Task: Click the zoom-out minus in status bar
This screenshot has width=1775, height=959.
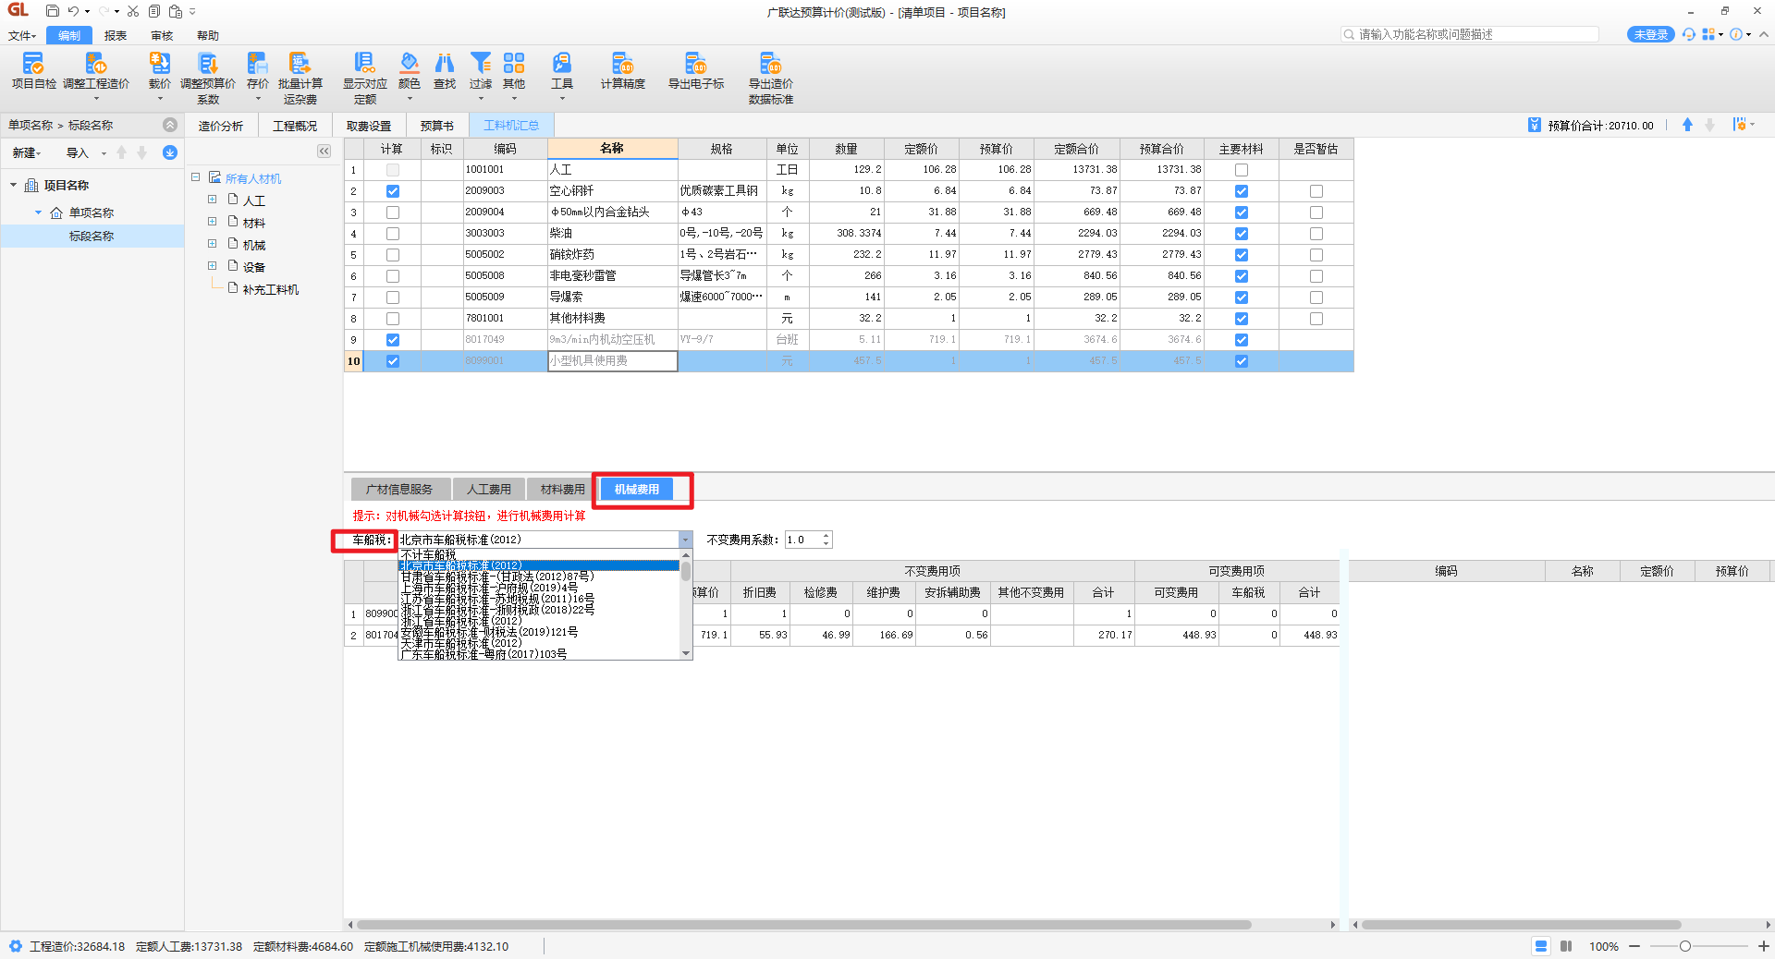Action: pyautogui.click(x=1634, y=946)
